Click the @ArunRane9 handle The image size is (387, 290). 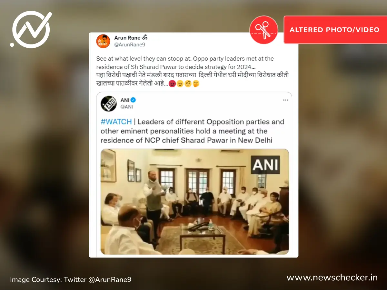130,45
